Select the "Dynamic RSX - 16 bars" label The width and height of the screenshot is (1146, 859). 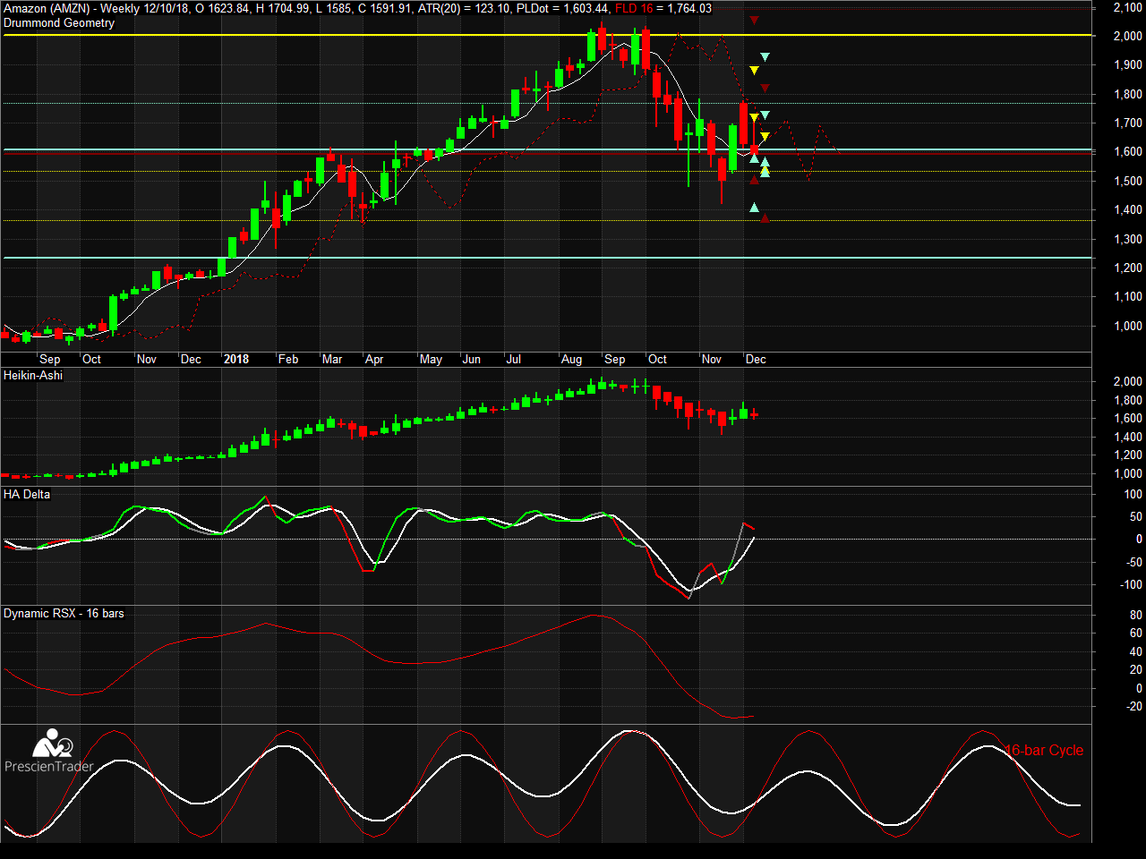tap(64, 614)
